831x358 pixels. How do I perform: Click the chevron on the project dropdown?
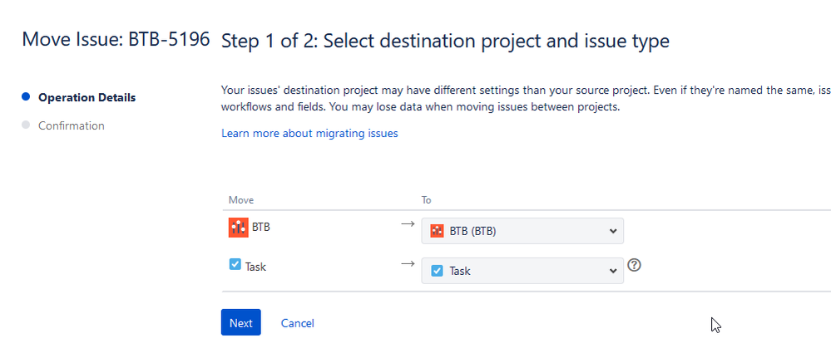pyautogui.click(x=613, y=232)
